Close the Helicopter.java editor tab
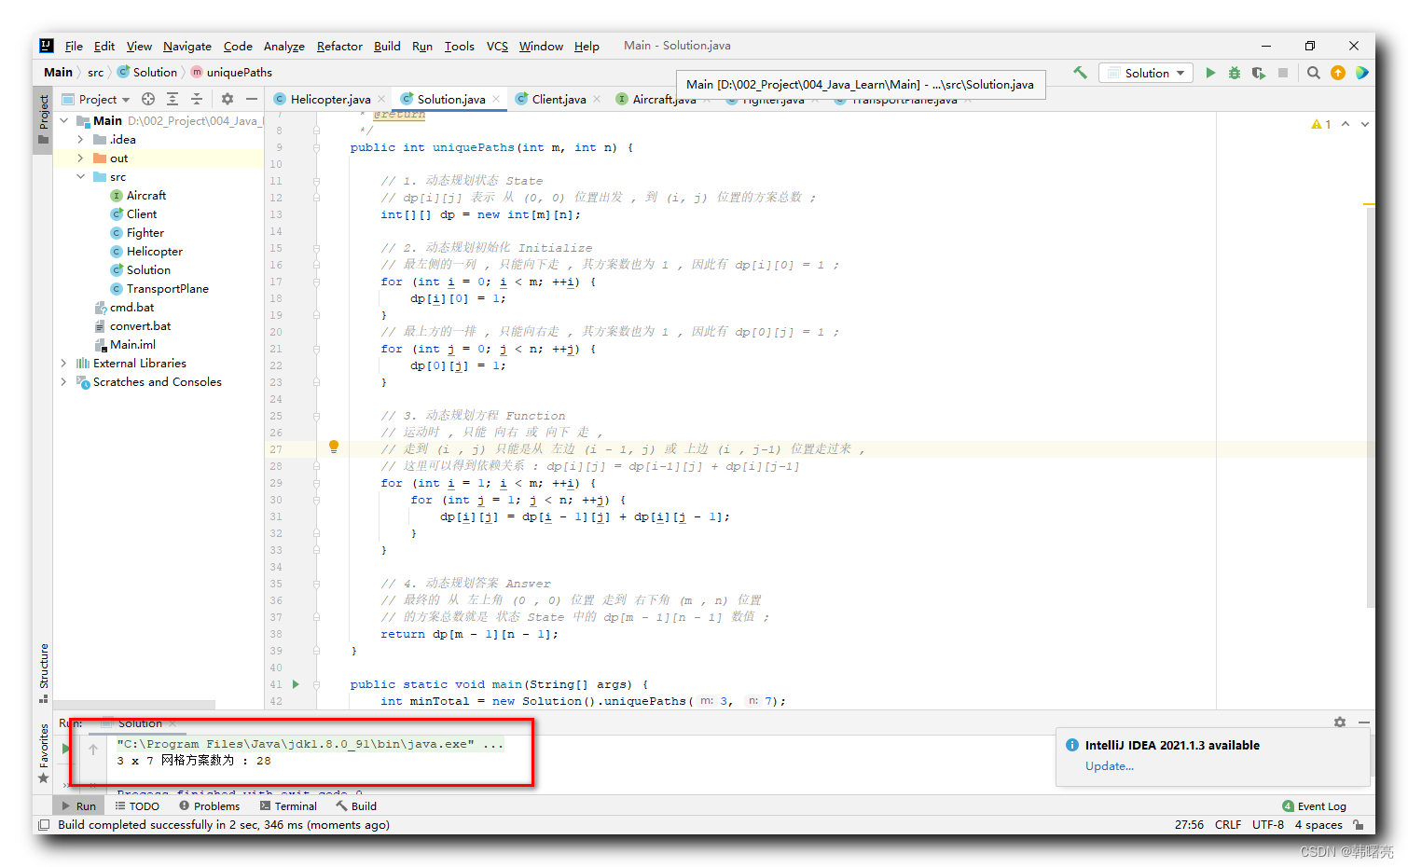This screenshot has width=1408, height=867. 381,100
